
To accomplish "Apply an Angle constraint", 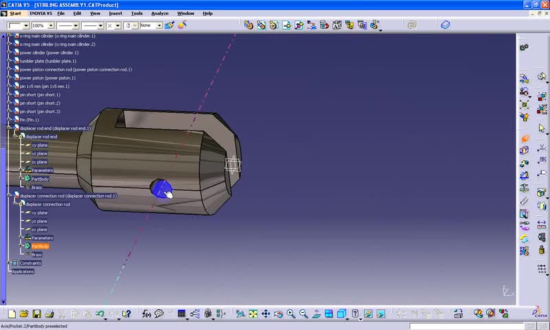I will pyautogui.click(x=524, y=175).
